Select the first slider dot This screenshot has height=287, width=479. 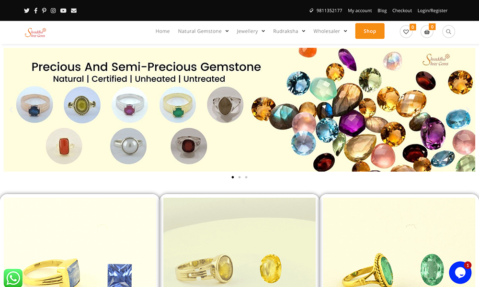point(233,177)
